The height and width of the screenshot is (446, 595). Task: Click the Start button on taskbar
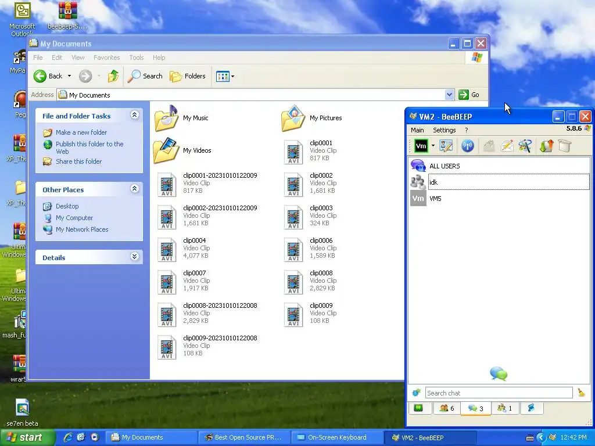tap(27, 438)
